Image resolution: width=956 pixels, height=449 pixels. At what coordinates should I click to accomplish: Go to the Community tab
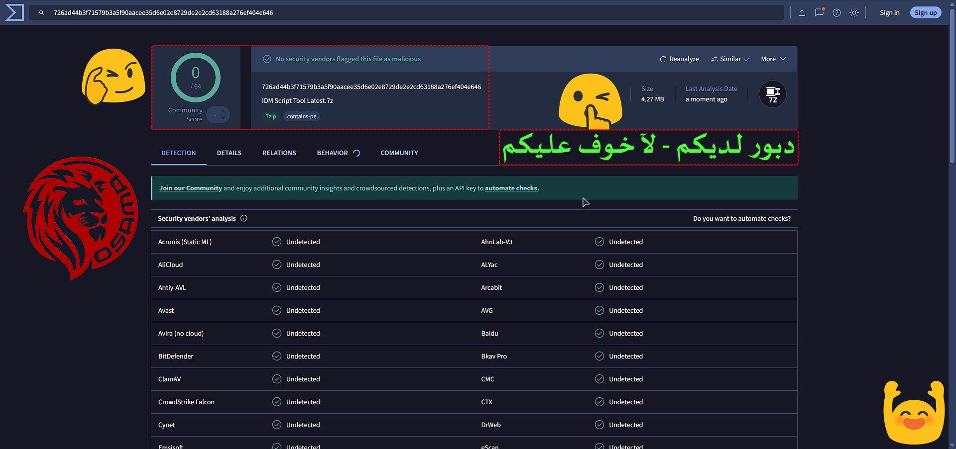click(x=399, y=153)
